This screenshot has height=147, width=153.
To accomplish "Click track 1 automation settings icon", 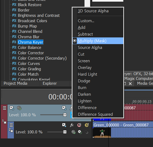I will 19,108.
